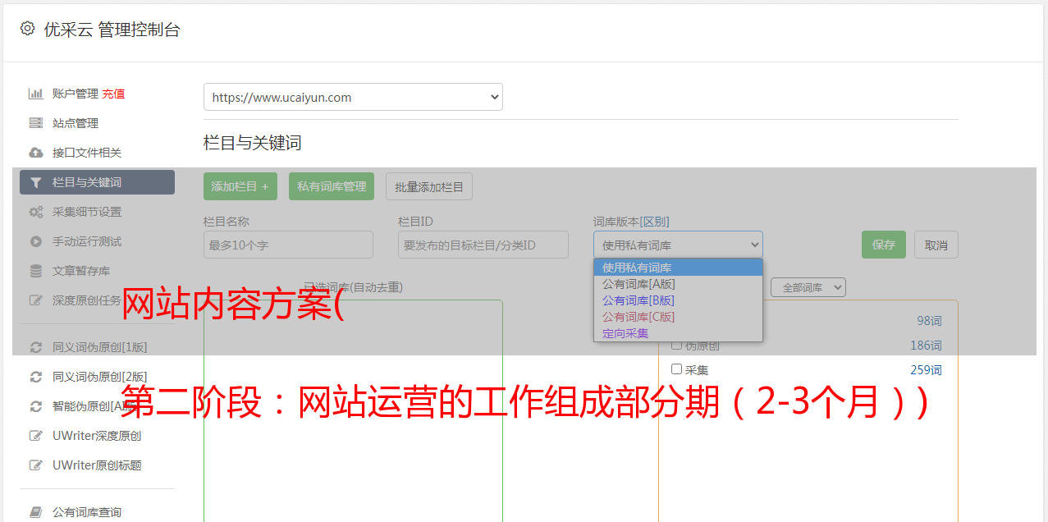
Task: Tick the 伪原创 checkbox
Action: coord(677,345)
